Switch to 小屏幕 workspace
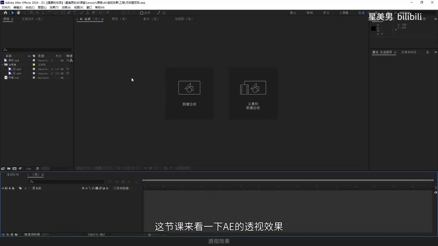This screenshot has height=246, width=438. [x=344, y=13]
